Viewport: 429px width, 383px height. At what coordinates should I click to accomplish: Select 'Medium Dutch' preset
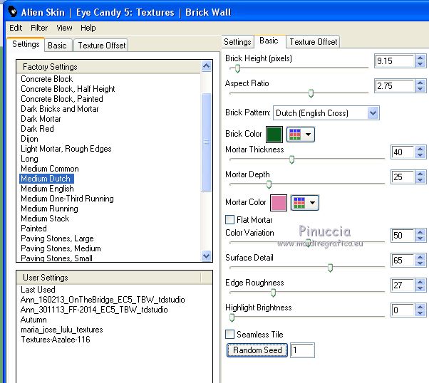(46, 179)
